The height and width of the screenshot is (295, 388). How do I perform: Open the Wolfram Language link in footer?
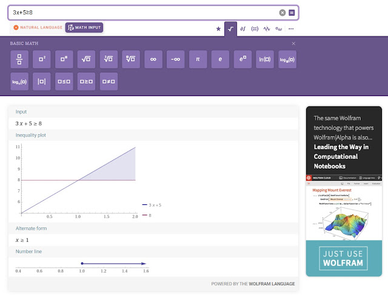point(272,284)
